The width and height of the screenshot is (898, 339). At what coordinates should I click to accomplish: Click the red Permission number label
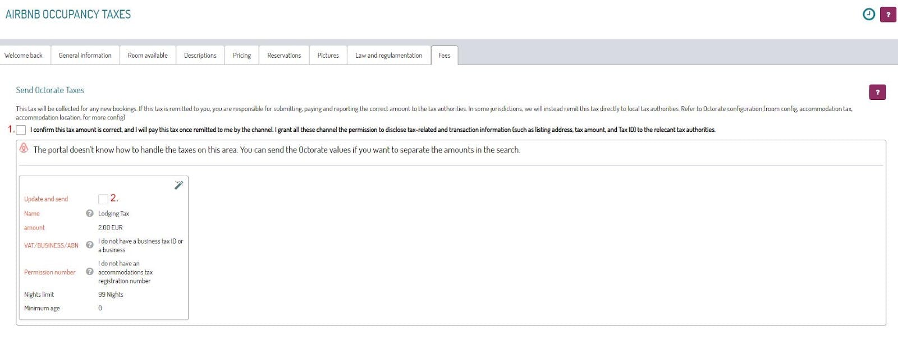click(x=49, y=272)
